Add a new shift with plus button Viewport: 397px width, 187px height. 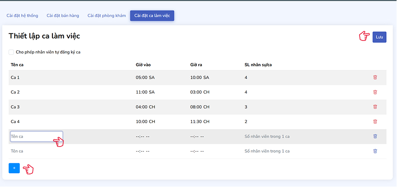click(14, 168)
